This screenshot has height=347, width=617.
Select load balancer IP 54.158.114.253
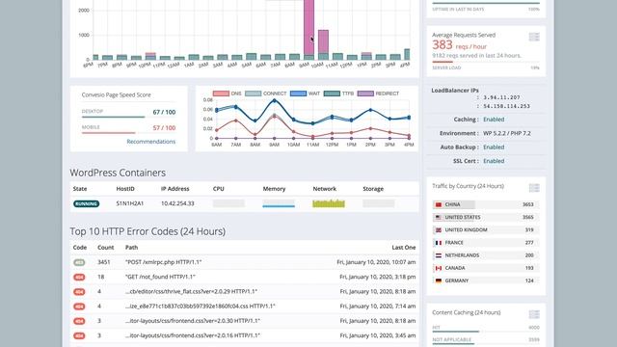506,106
